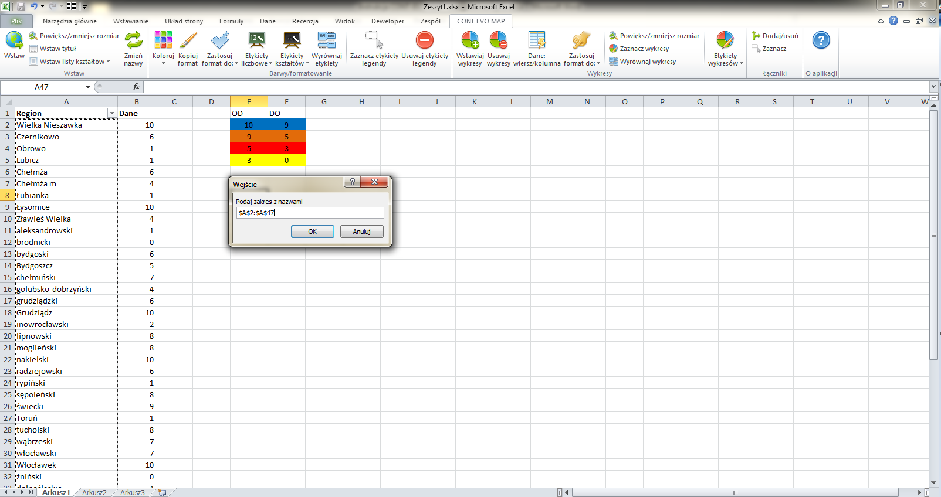Click Wstaw tytuł
941x497 pixels.
point(53,49)
